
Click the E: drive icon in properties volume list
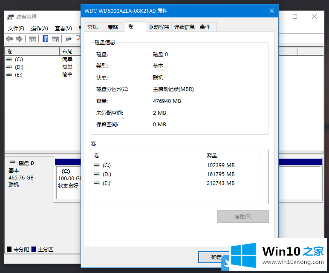tap(97, 183)
